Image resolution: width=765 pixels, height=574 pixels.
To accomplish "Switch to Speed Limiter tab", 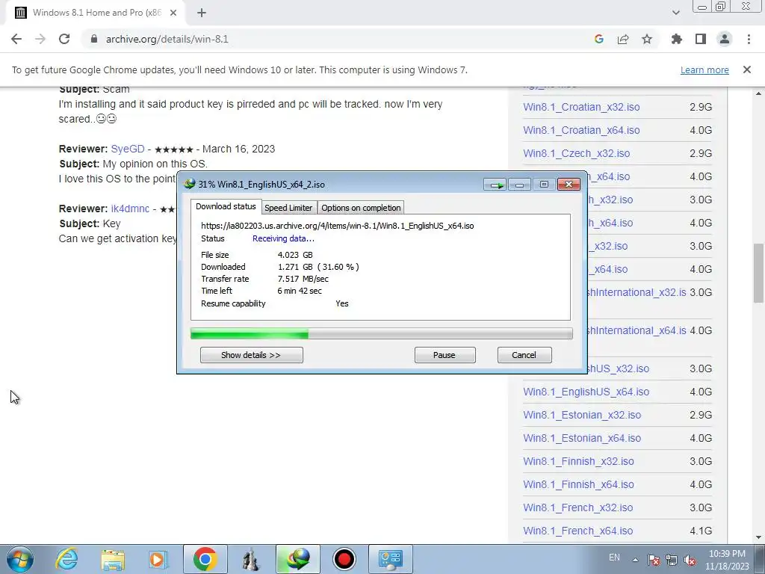I will coord(288,208).
